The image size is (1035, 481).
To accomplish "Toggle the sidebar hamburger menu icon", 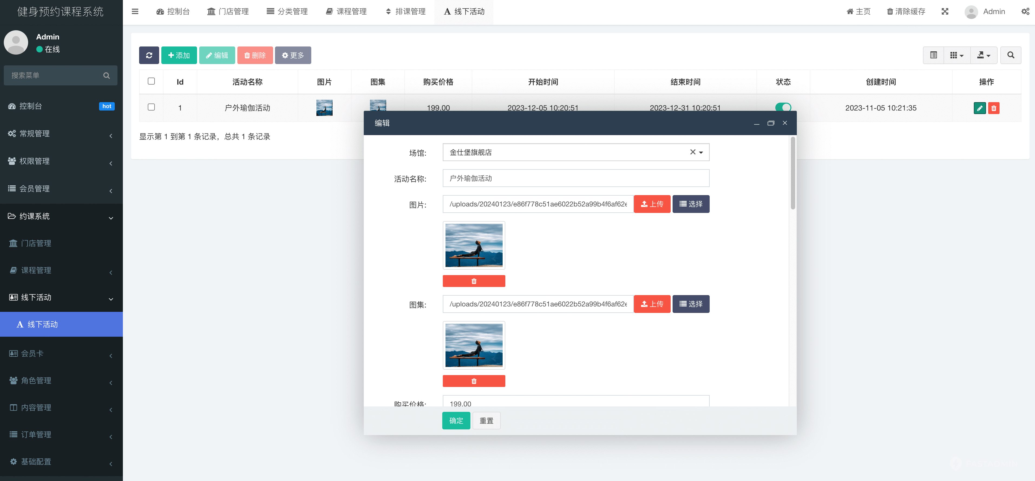I will coord(135,12).
